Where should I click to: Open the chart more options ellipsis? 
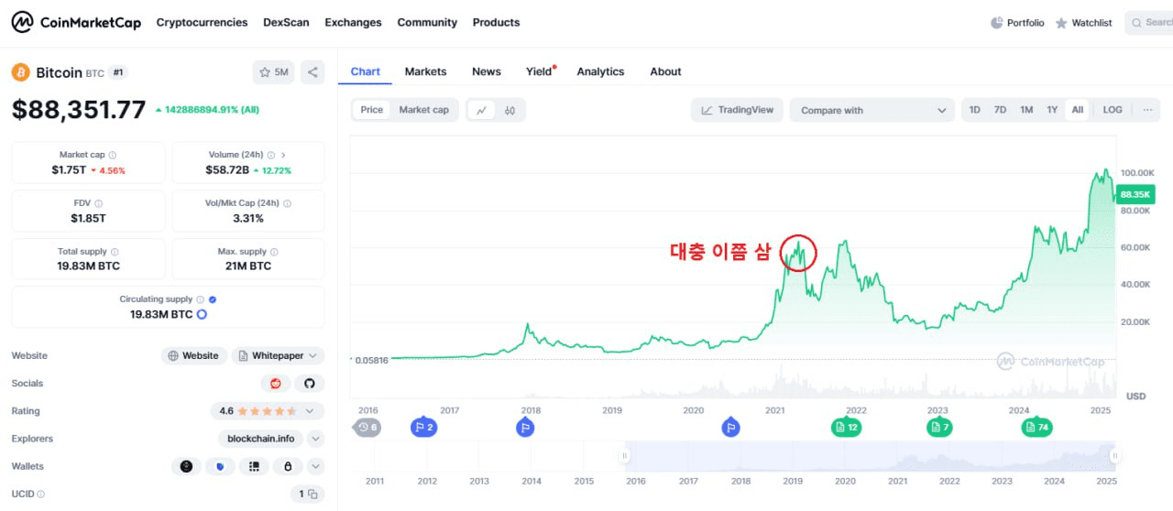1147,110
